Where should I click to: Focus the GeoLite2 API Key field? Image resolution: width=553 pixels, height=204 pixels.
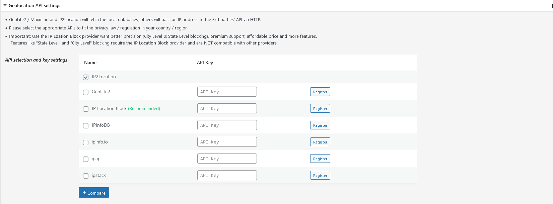coord(227,92)
